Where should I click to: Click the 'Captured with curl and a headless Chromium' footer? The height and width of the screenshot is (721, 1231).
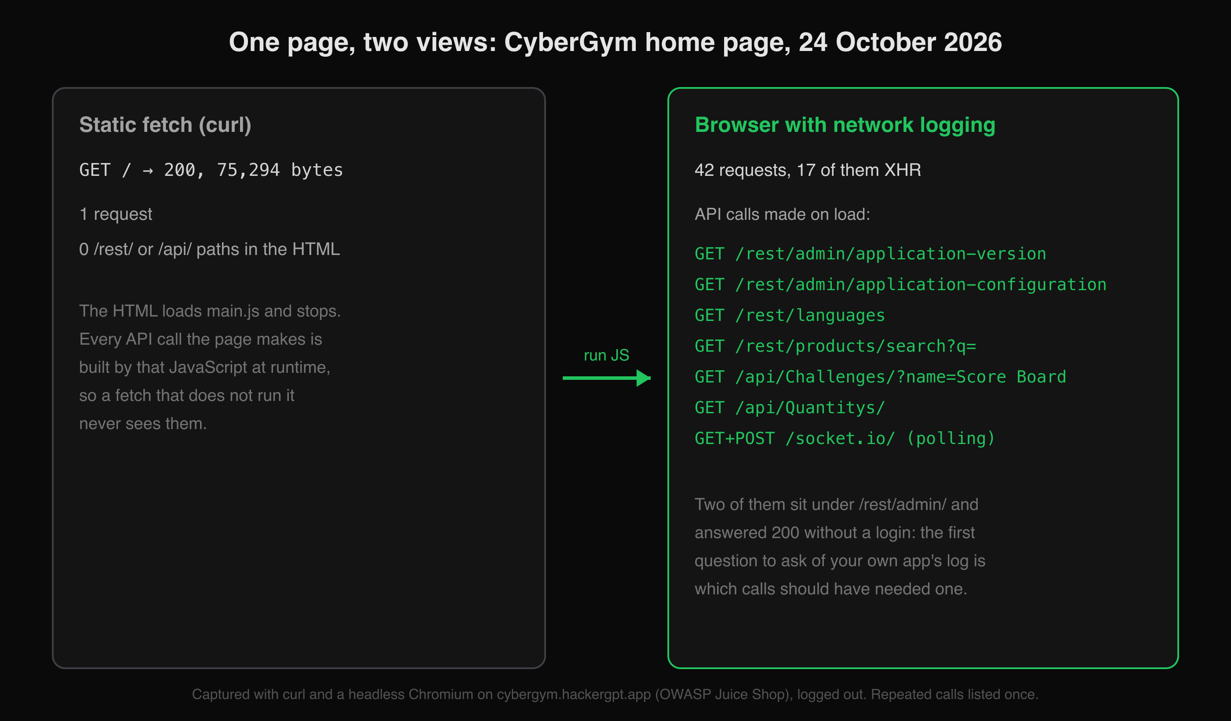pos(615,694)
